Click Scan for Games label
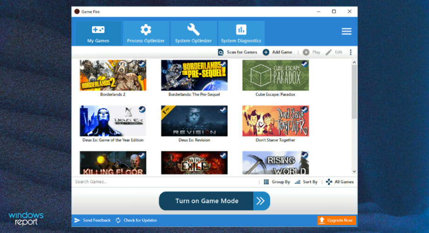The image size is (429, 233). (x=242, y=52)
